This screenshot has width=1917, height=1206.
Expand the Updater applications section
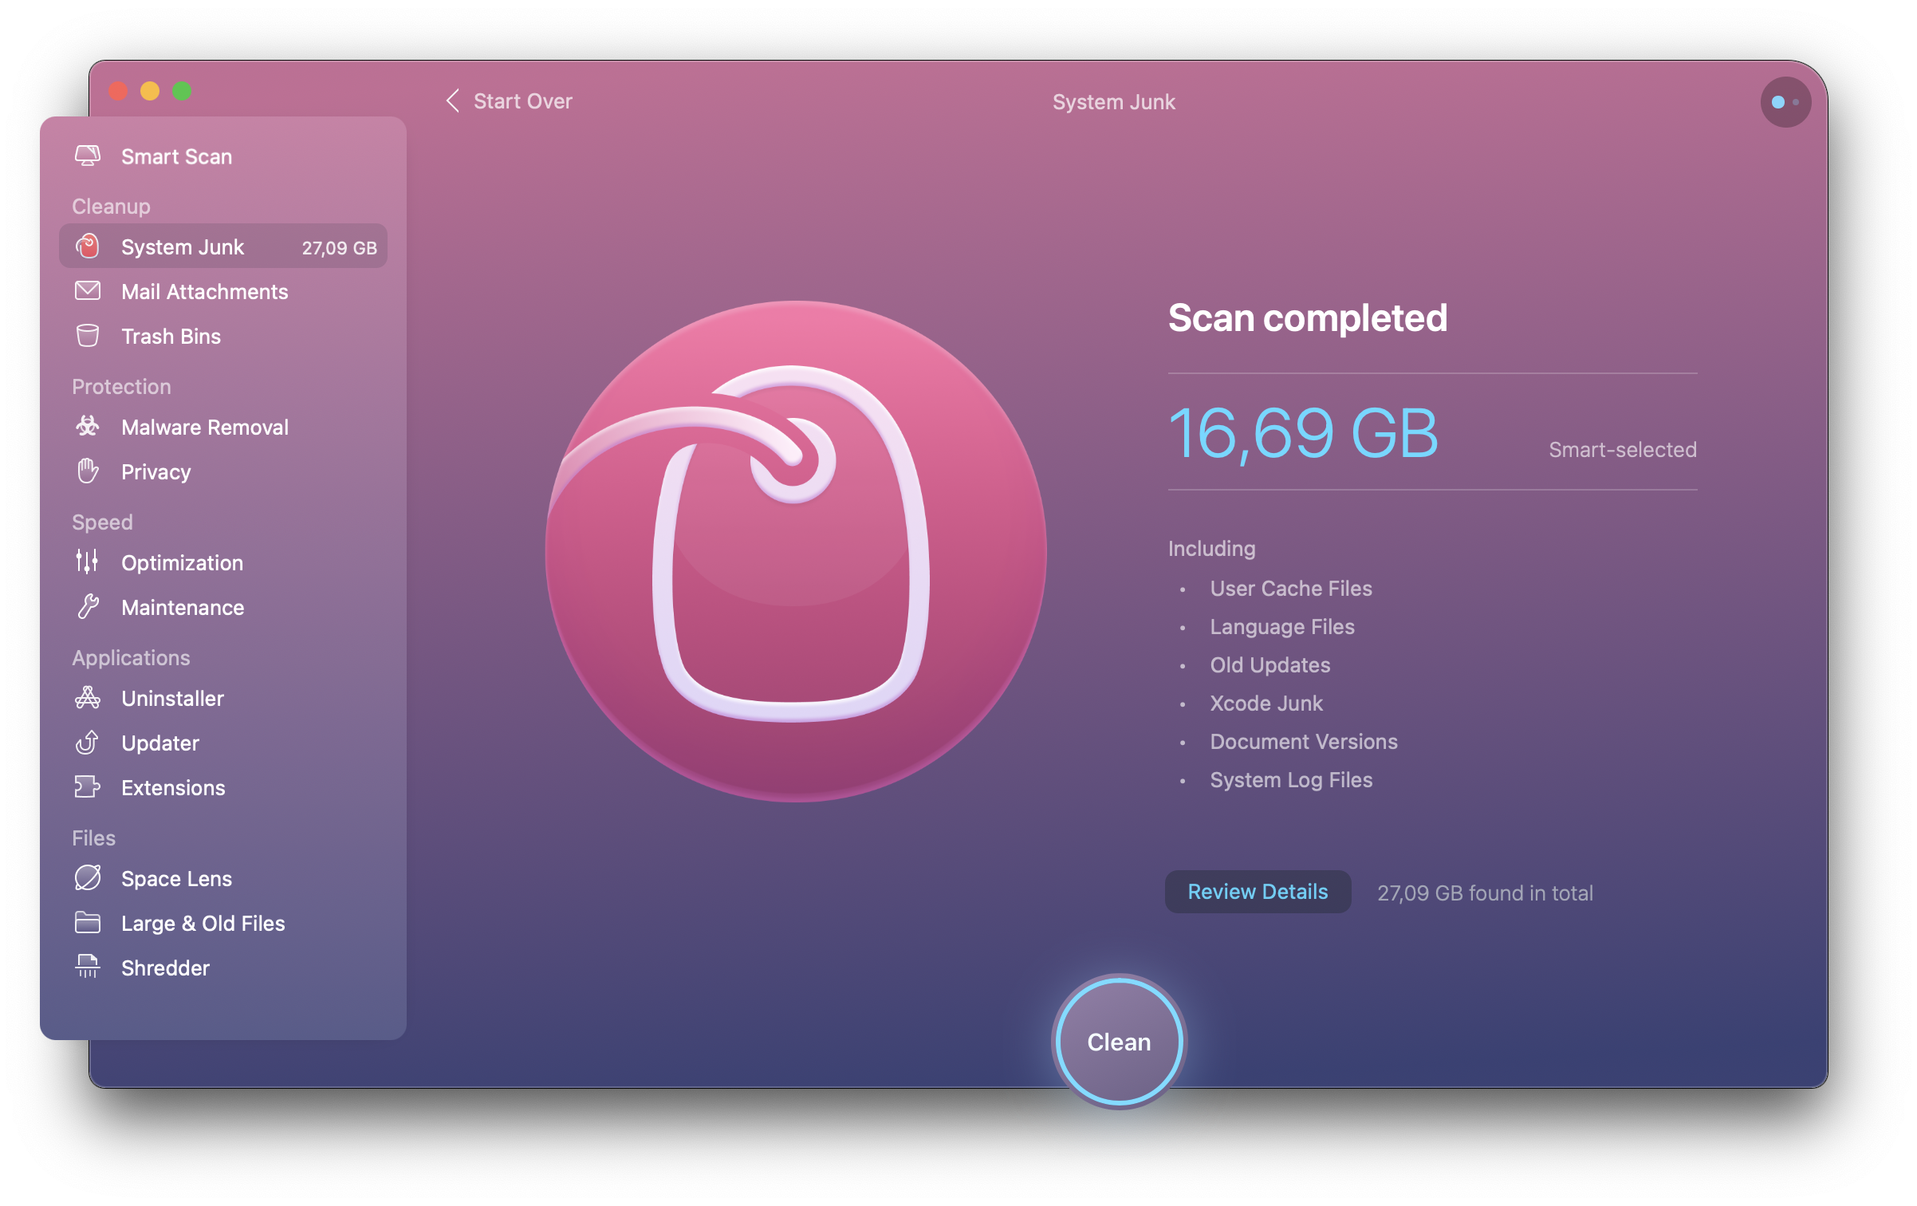(x=159, y=742)
